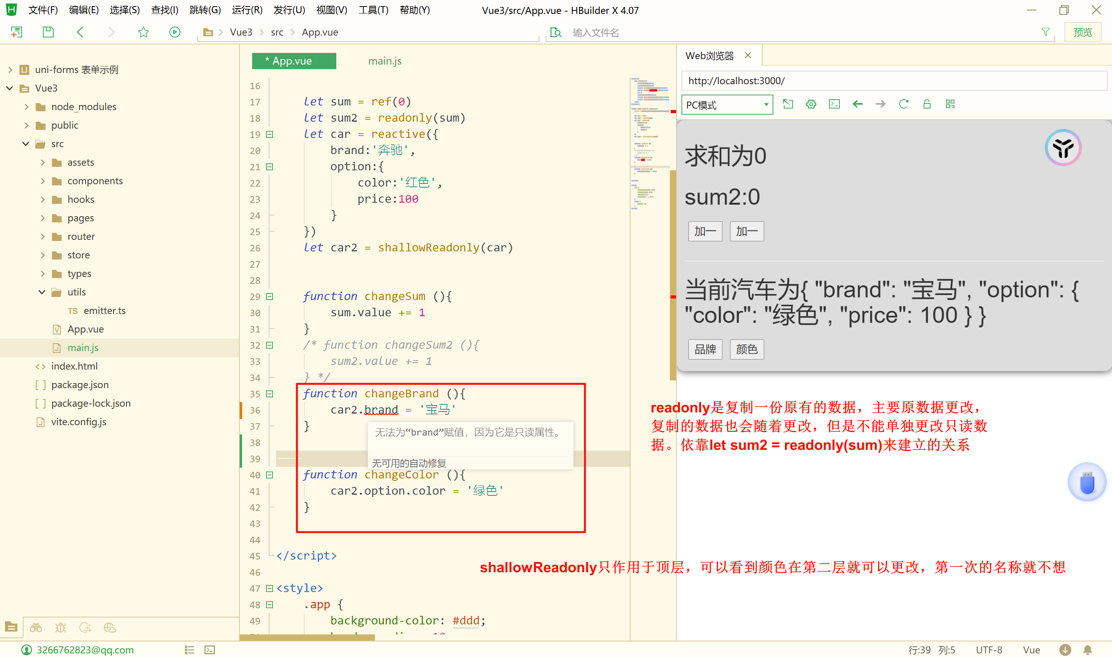
Task: Toggle the terminal icon in status bar
Action: click(x=210, y=650)
